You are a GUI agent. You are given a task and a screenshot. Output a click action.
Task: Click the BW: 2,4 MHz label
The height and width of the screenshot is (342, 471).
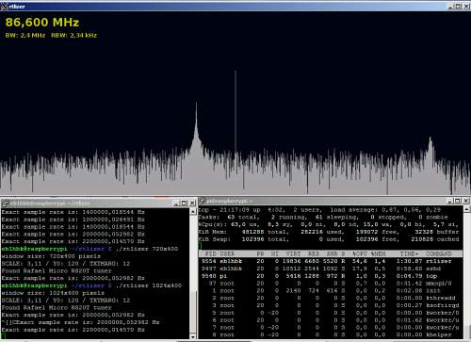coord(25,35)
